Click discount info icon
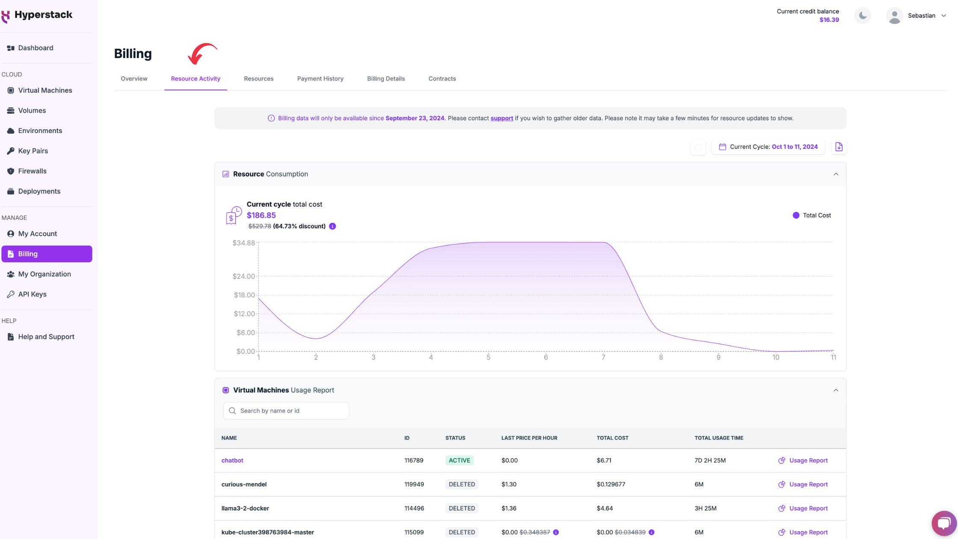The image size is (958, 539). coord(332,226)
